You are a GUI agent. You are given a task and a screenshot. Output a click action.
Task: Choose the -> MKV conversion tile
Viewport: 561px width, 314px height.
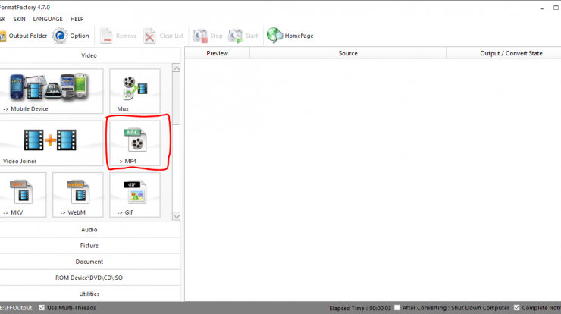(23, 195)
